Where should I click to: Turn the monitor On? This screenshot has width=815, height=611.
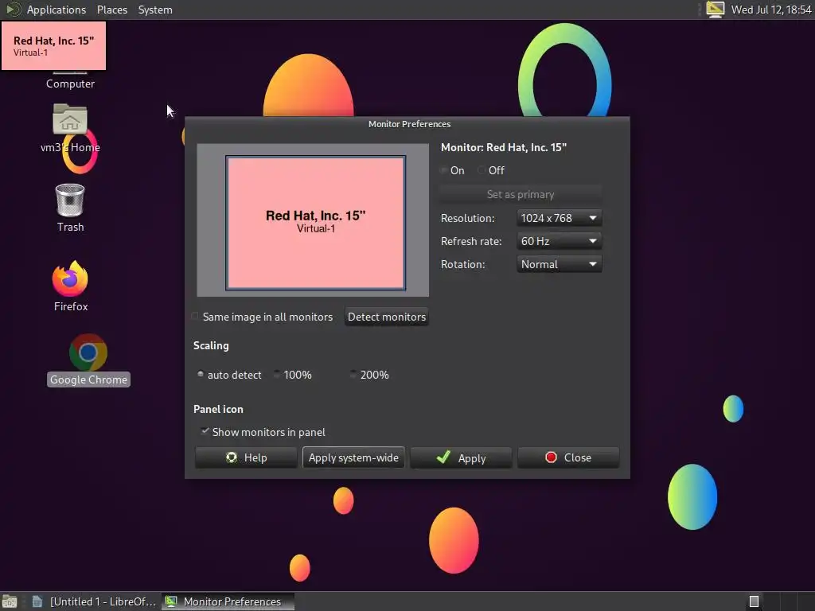pos(452,170)
